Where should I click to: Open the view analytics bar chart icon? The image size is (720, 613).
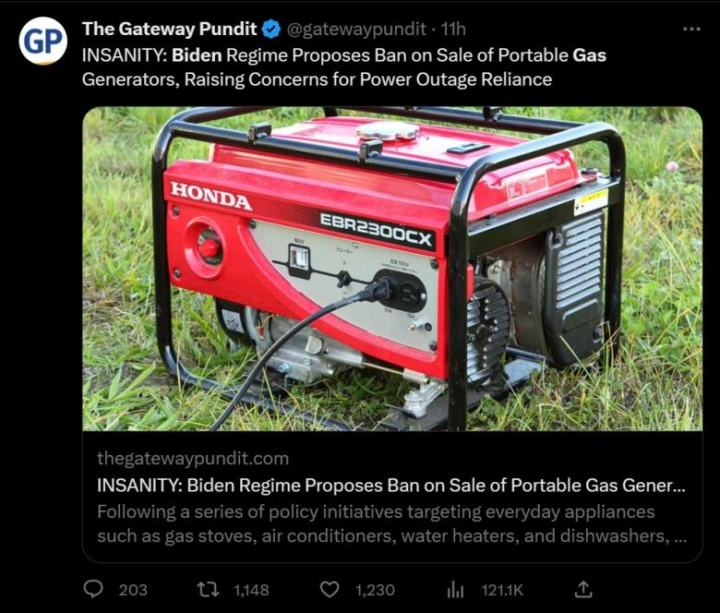tap(455, 590)
